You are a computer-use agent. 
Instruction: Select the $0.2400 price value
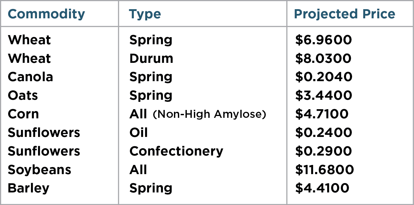tap(323, 132)
